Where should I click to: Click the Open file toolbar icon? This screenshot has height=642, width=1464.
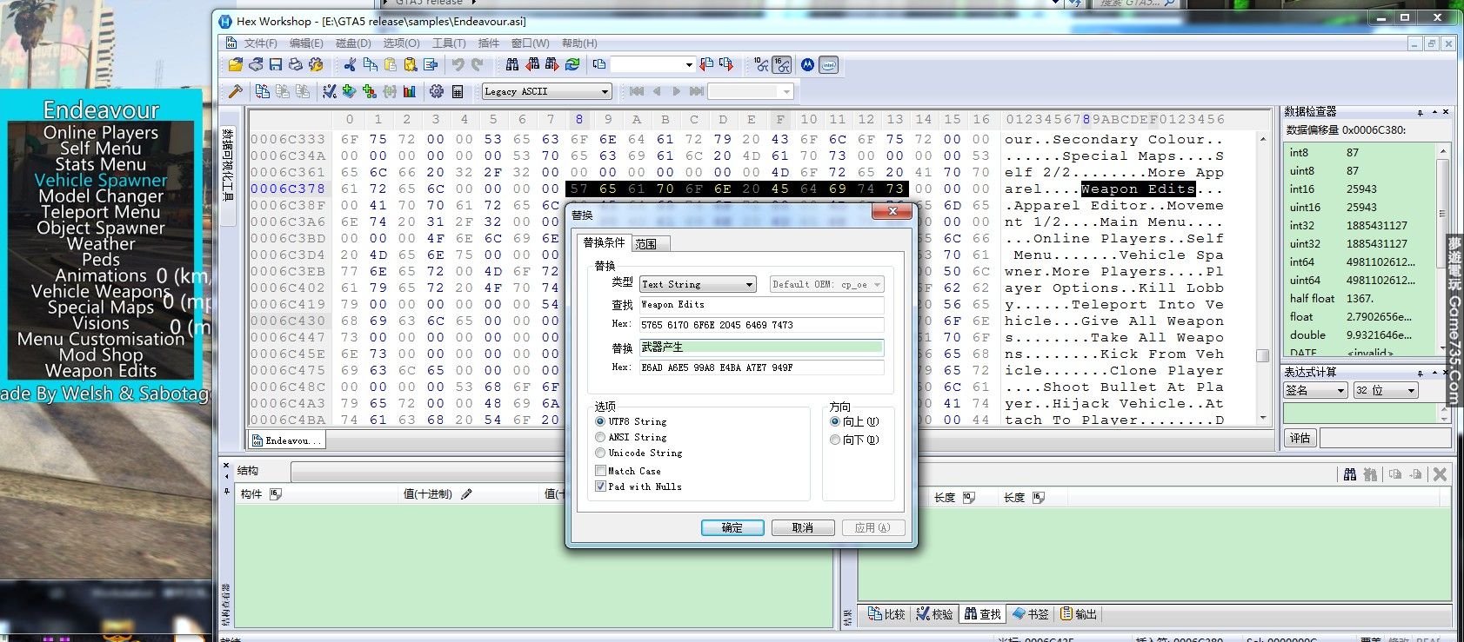pyautogui.click(x=236, y=65)
